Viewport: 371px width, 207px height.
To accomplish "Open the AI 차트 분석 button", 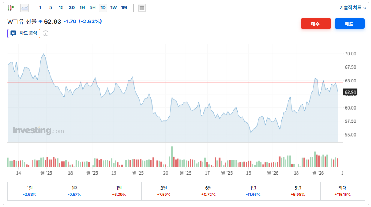I will 24,33.
